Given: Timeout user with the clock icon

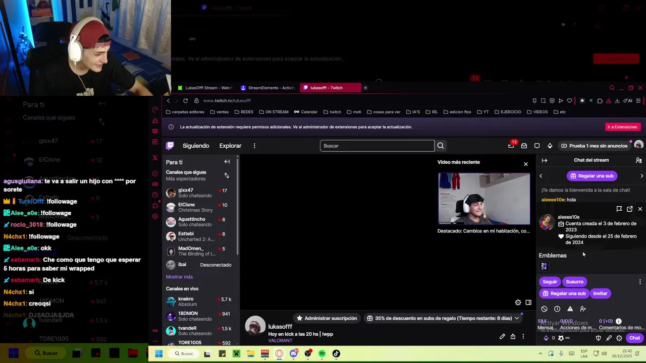Looking at the screenshot, I should click(x=557, y=309).
